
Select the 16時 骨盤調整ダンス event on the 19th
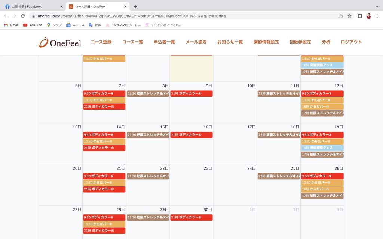pos(322,148)
